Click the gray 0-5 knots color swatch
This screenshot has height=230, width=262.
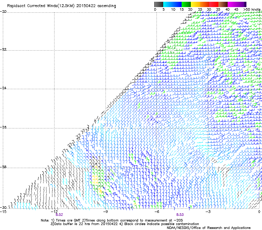(159, 4)
